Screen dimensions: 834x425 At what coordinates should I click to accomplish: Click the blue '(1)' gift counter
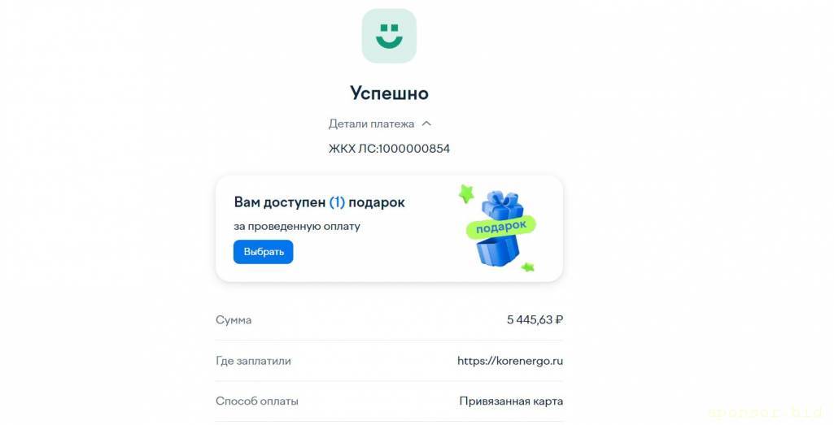point(337,202)
